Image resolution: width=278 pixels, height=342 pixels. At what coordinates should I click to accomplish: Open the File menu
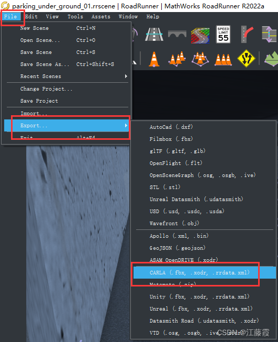click(10, 17)
